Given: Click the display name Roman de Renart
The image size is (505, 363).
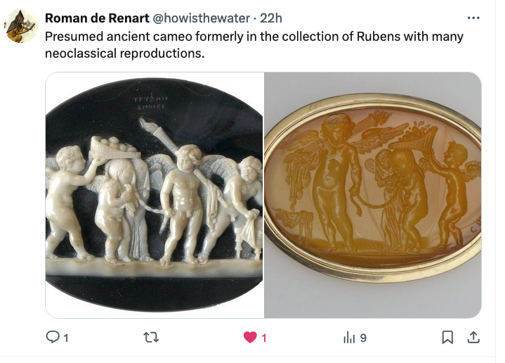Looking at the screenshot, I should click(x=97, y=18).
